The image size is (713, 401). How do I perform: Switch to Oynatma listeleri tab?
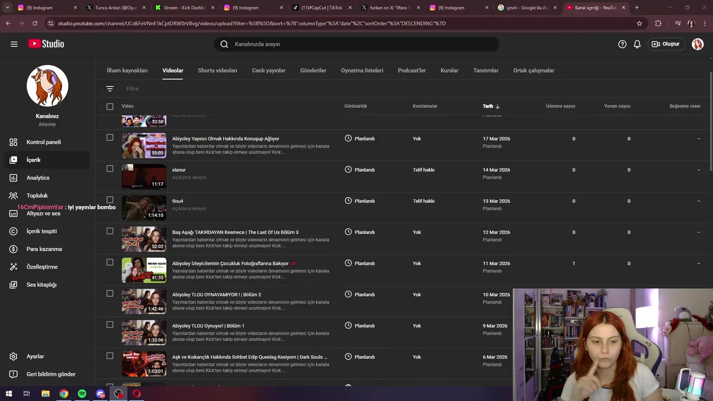pyautogui.click(x=362, y=71)
